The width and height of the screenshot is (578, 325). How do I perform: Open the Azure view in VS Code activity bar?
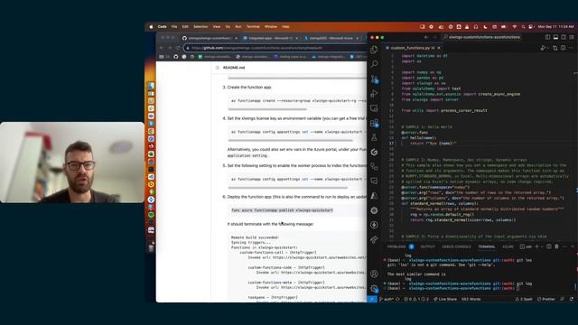tap(374, 195)
